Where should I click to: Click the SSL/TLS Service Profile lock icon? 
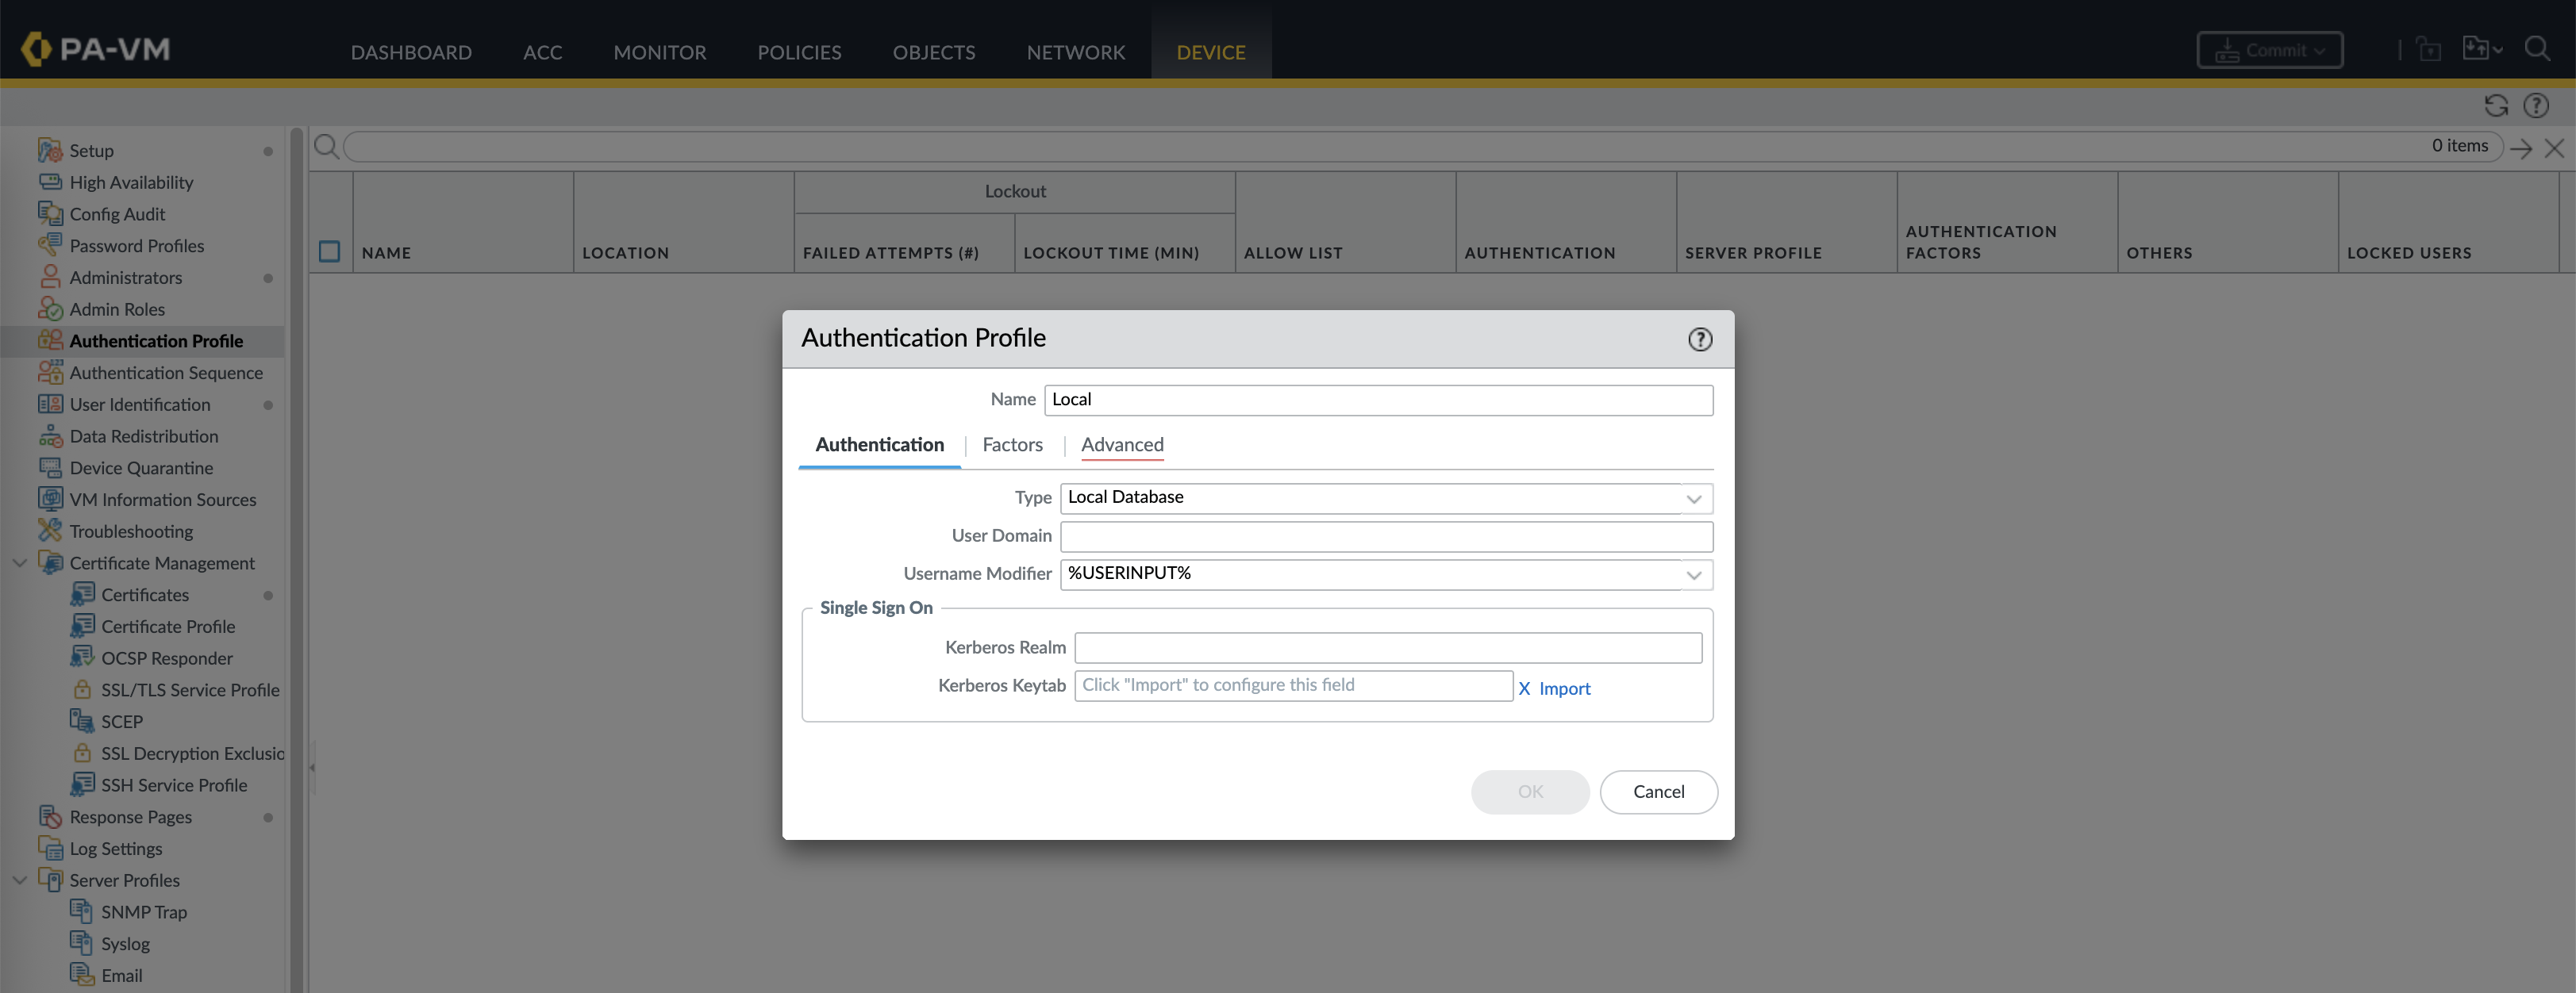point(83,689)
